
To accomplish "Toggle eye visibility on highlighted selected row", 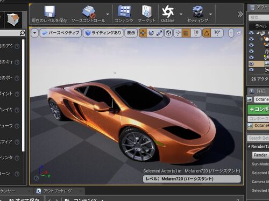I will tap(251, 63).
